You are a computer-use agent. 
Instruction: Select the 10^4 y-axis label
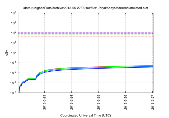[x=13, y=13]
